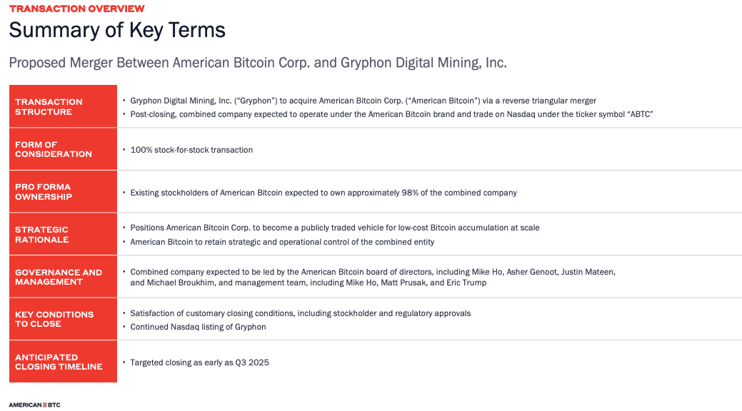Select the board of directors bullet text
742x411 pixels.
pyautogui.click(x=372, y=277)
